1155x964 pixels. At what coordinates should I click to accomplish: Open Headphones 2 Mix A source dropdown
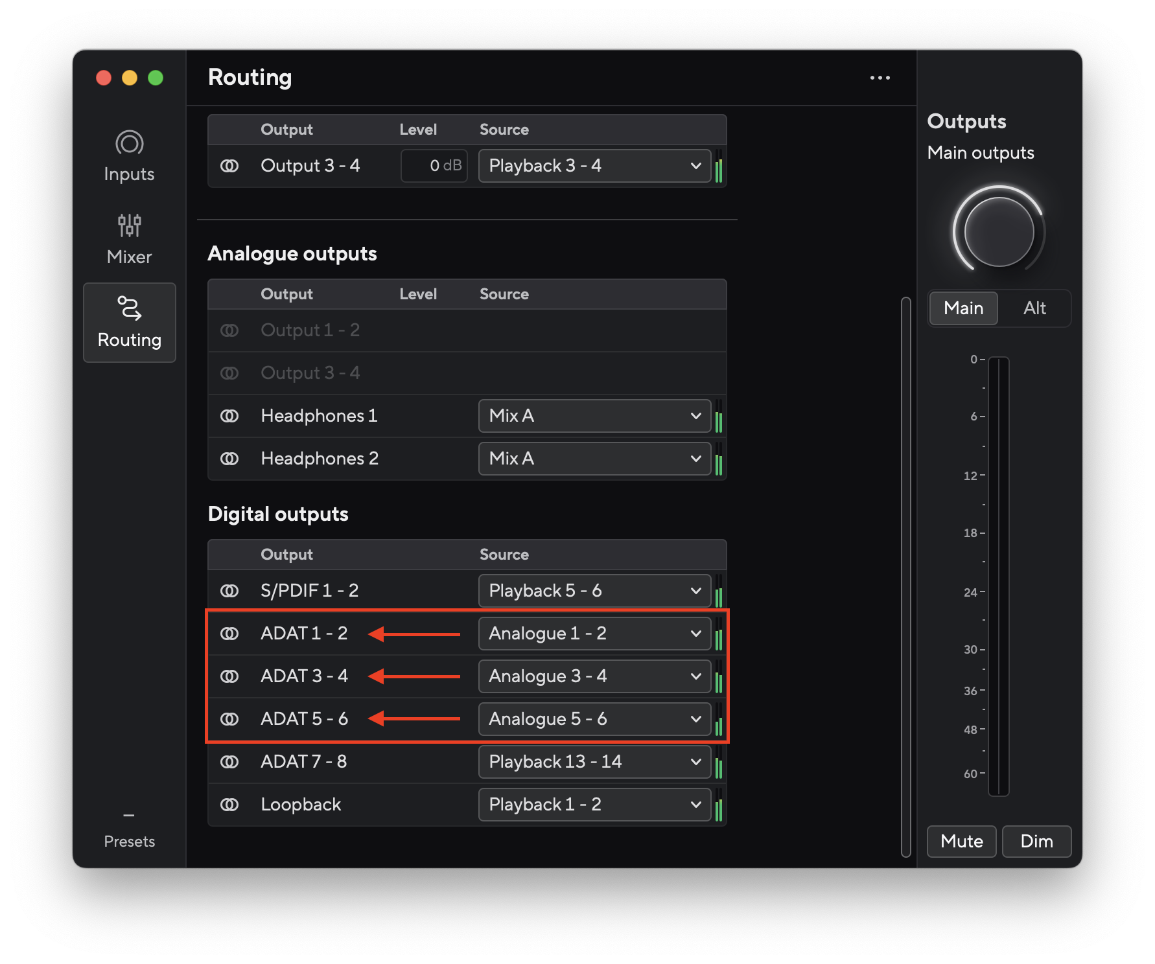tap(594, 459)
